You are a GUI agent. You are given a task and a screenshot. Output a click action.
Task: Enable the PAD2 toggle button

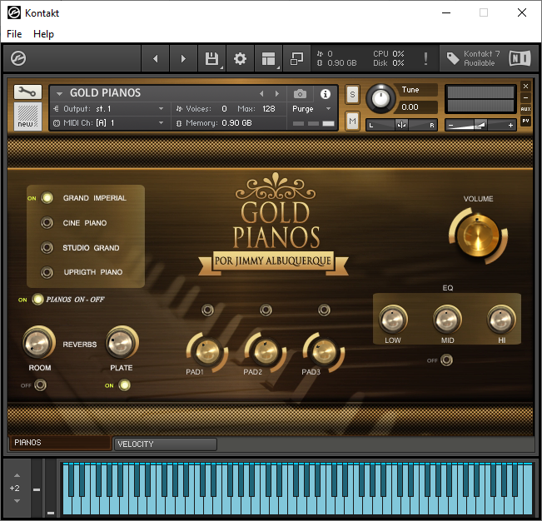tap(266, 310)
